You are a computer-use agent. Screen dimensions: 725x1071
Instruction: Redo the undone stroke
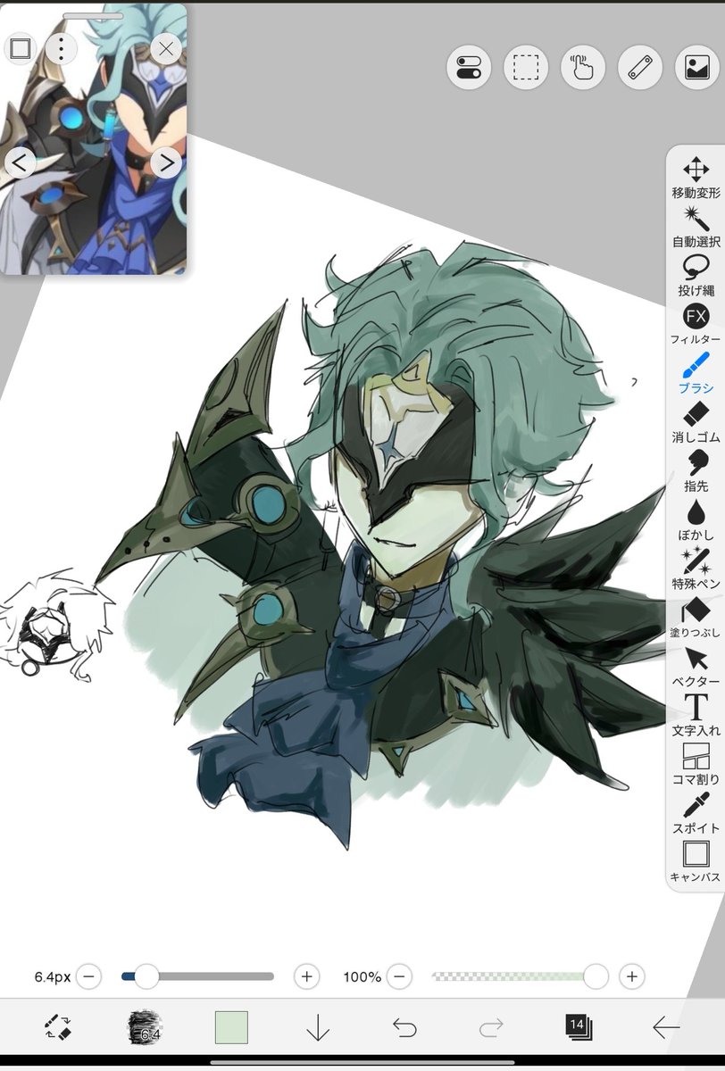pyautogui.click(x=491, y=1028)
